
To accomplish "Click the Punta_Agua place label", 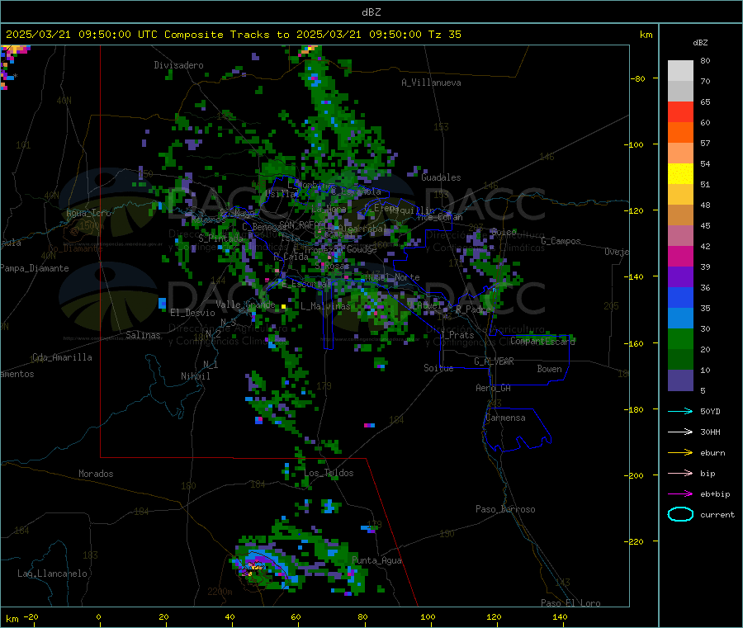I will tap(376, 561).
